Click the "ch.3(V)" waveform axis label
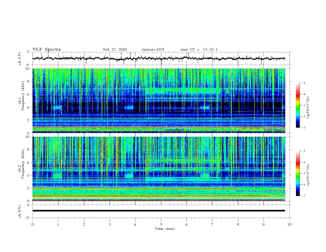326x252 pixels. [20, 211]
